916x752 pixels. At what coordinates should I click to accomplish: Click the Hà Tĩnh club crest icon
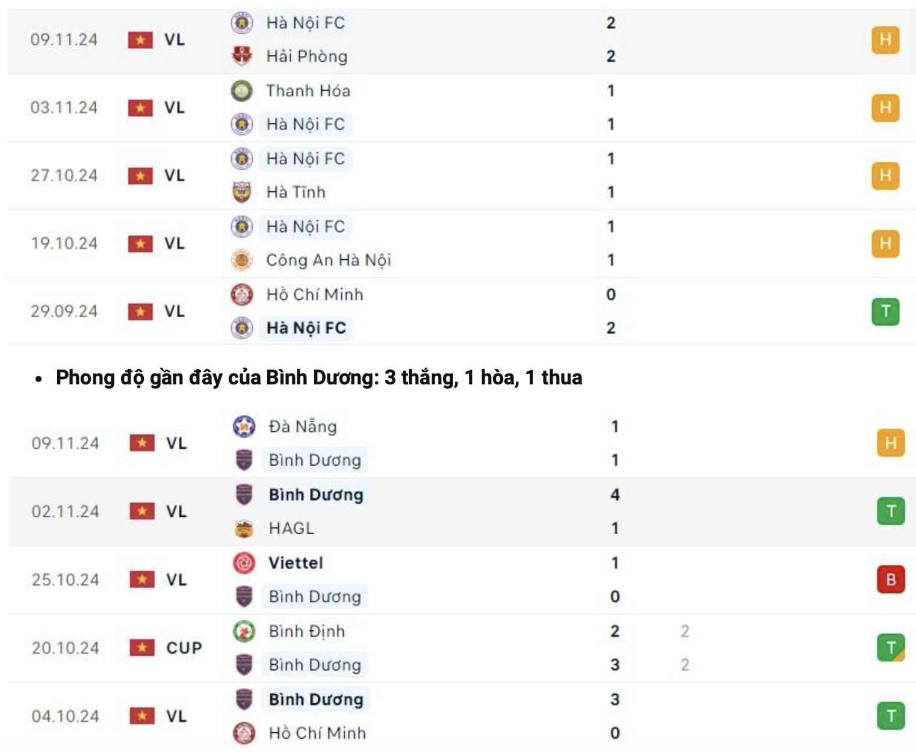click(x=242, y=192)
